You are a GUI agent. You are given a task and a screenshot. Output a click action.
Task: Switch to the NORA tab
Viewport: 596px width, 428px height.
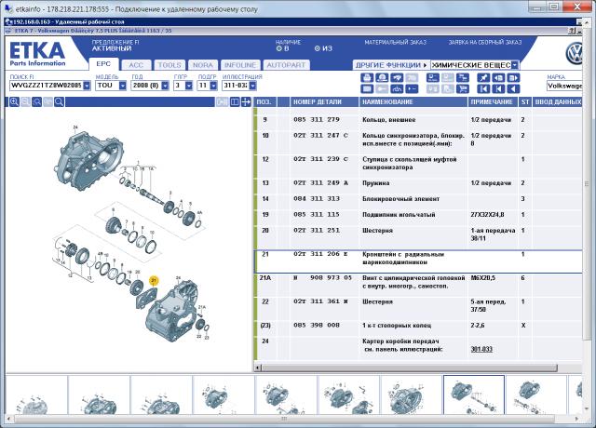[x=203, y=65]
